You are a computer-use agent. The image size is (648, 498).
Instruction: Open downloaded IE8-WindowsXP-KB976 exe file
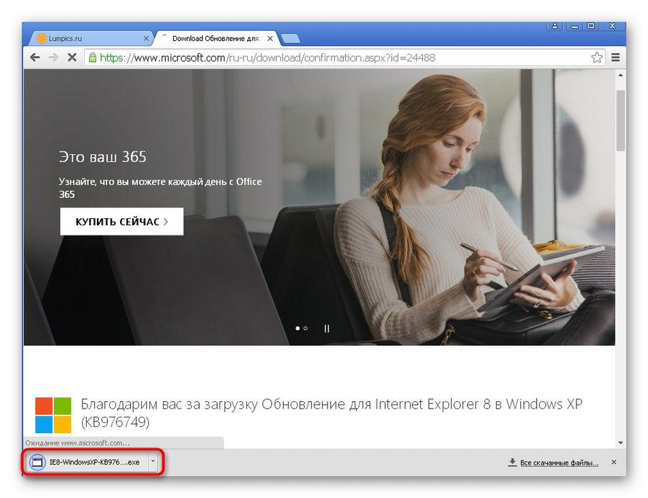click(x=87, y=462)
